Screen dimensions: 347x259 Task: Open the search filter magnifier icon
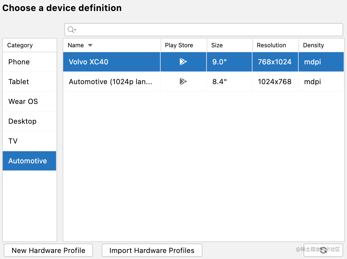(x=70, y=29)
